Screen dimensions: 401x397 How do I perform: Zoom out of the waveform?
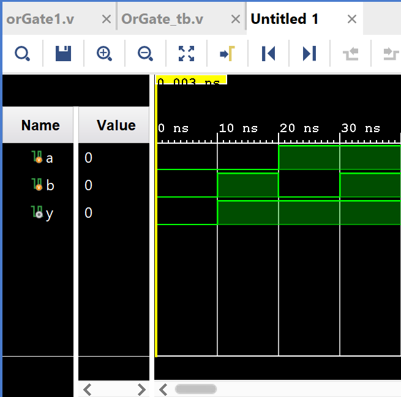click(145, 54)
